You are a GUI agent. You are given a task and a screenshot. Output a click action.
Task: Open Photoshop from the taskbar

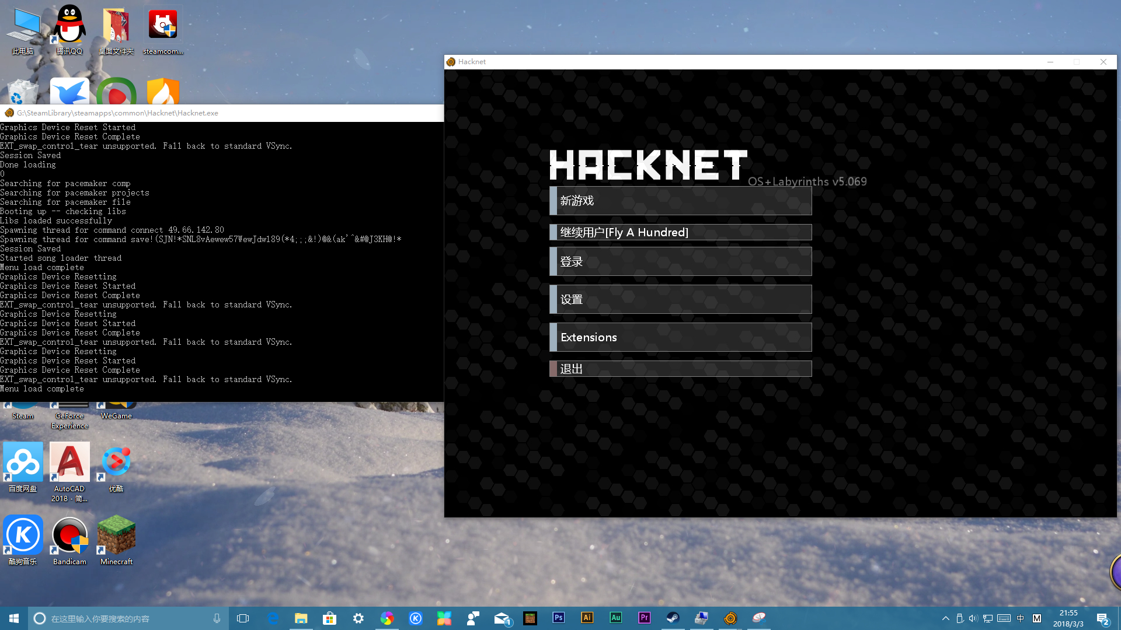point(559,618)
